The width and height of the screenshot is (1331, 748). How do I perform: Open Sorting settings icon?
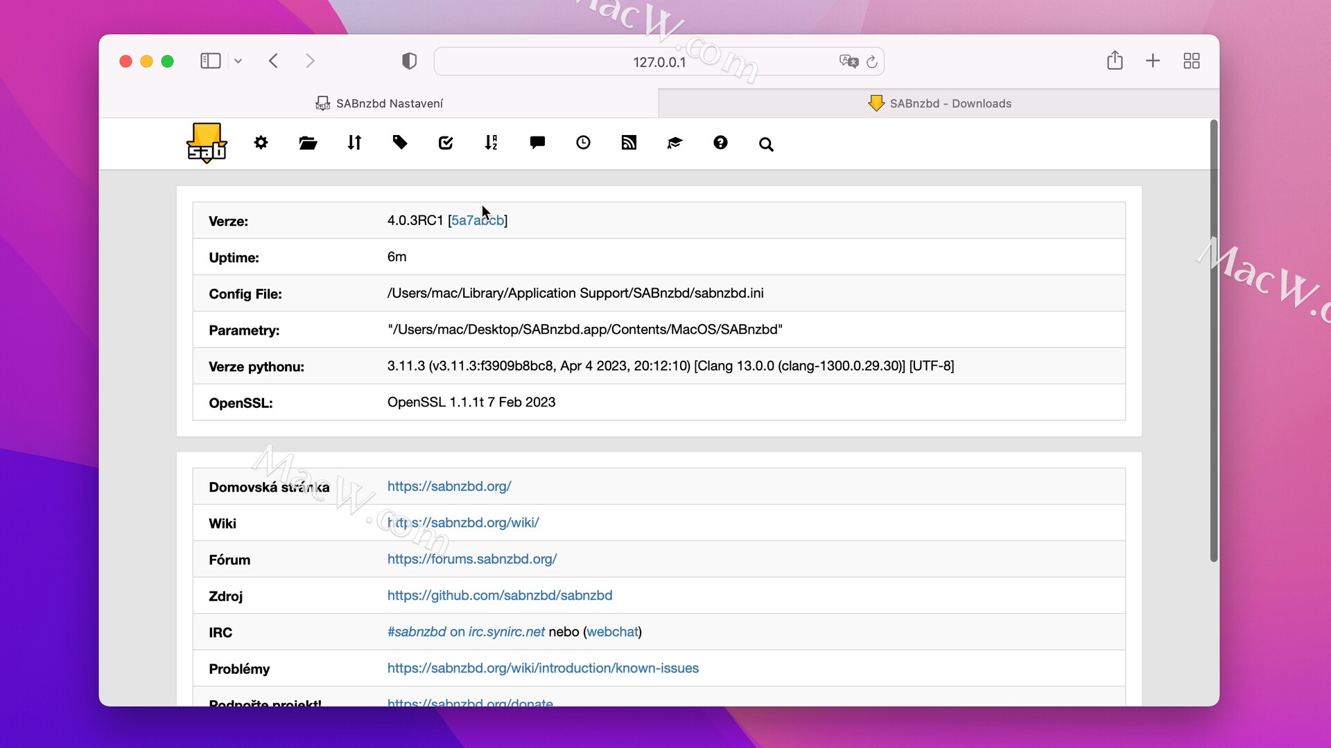(x=491, y=143)
